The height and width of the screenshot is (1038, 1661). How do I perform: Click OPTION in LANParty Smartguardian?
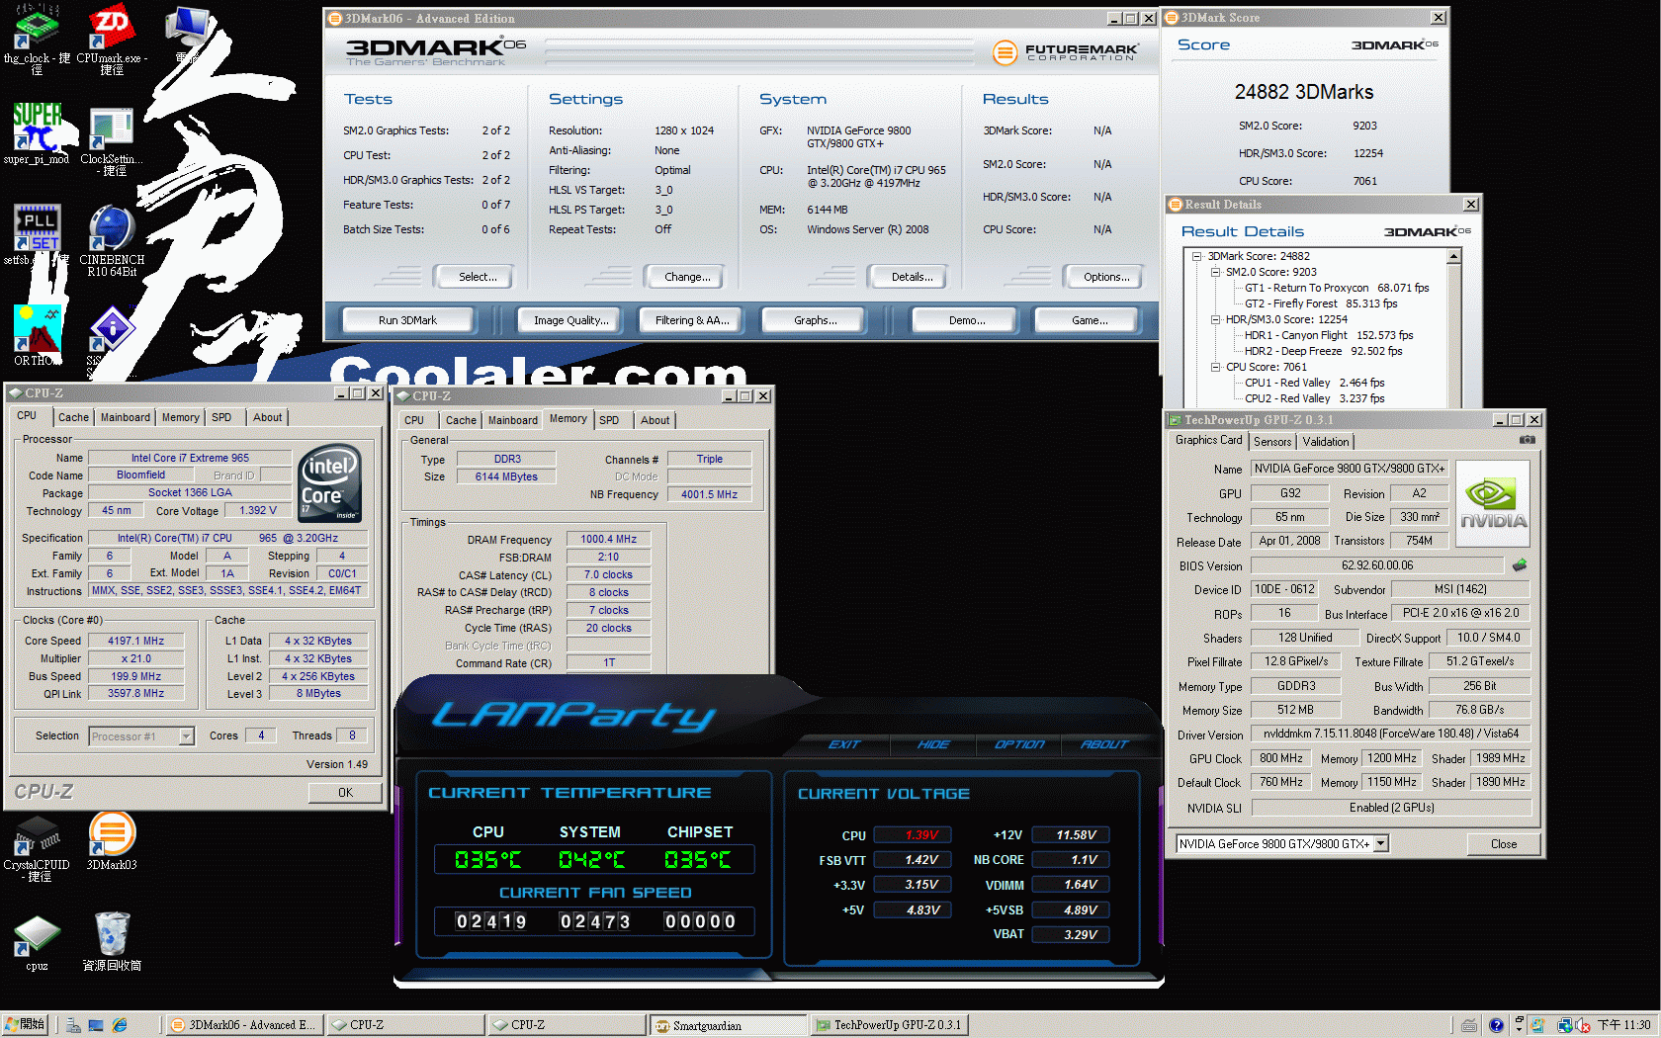pos(1020,744)
